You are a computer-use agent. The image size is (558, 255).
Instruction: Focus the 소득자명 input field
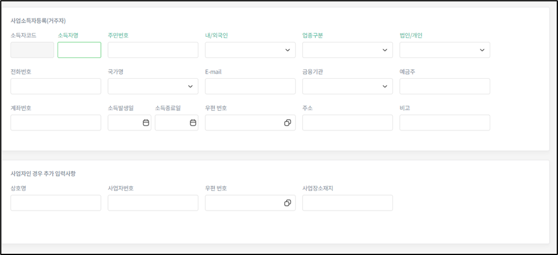pyautogui.click(x=79, y=50)
